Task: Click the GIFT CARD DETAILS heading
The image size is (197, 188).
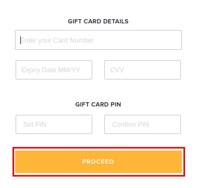Action: tap(98, 21)
